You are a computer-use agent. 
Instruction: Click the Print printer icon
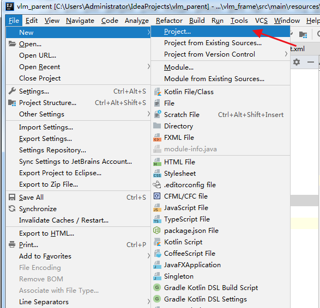(x=12, y=244)
